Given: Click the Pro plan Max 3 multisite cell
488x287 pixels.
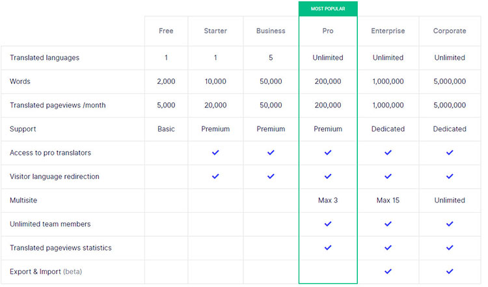Looking at the screenshot, I should [328, 200].
